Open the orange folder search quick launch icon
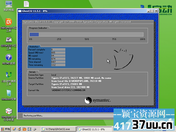This screenshot has height=132, width=176. coord(24,129)
